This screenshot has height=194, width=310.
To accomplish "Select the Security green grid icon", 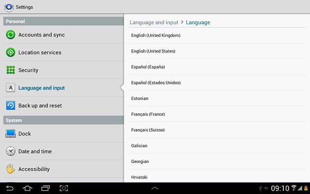I will [11, 70].
